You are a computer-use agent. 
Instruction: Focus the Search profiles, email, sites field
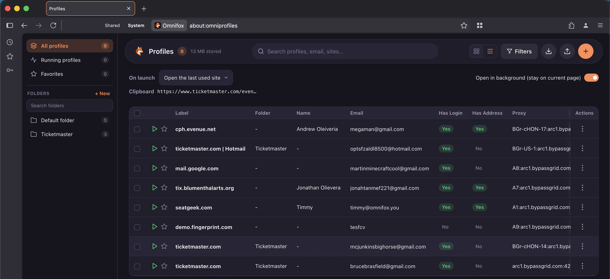[345, 51]
